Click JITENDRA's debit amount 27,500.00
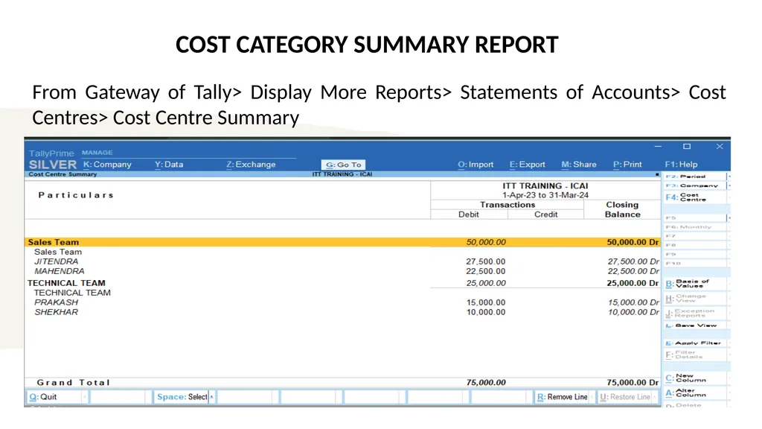Image resolution: width=762 pixels, height=429 pixels. (x=485, y=261)
